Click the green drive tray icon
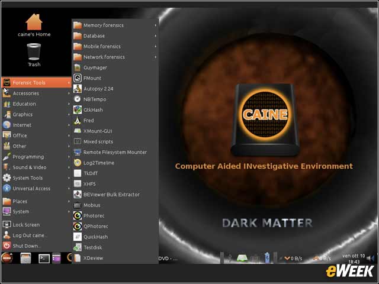Image resolution: width=379 pixels, height=284 pixels. (x=242, y=258)
